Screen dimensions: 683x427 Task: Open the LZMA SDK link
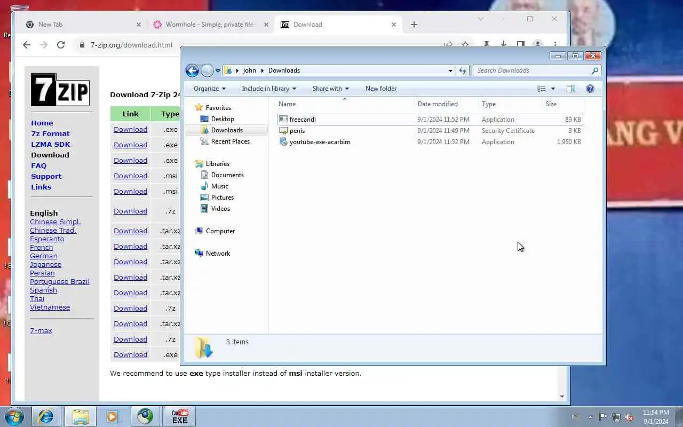pyautogui.click(x=51, y=145)
